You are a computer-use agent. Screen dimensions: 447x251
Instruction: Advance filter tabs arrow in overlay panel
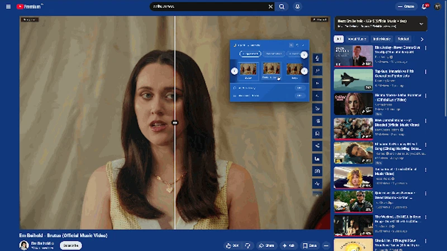click(304, 55)
